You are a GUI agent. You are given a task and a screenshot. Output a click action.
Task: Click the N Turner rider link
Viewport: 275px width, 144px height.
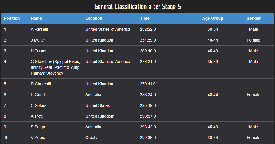coord(39,51)
